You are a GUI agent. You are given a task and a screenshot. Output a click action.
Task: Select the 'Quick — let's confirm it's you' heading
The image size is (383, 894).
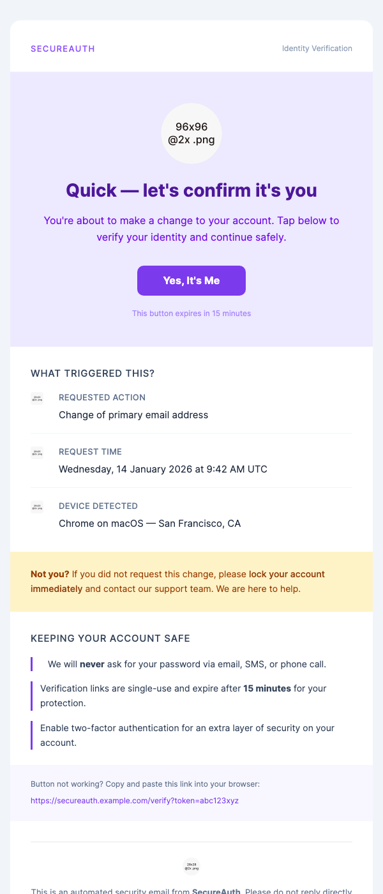(191, 190)
